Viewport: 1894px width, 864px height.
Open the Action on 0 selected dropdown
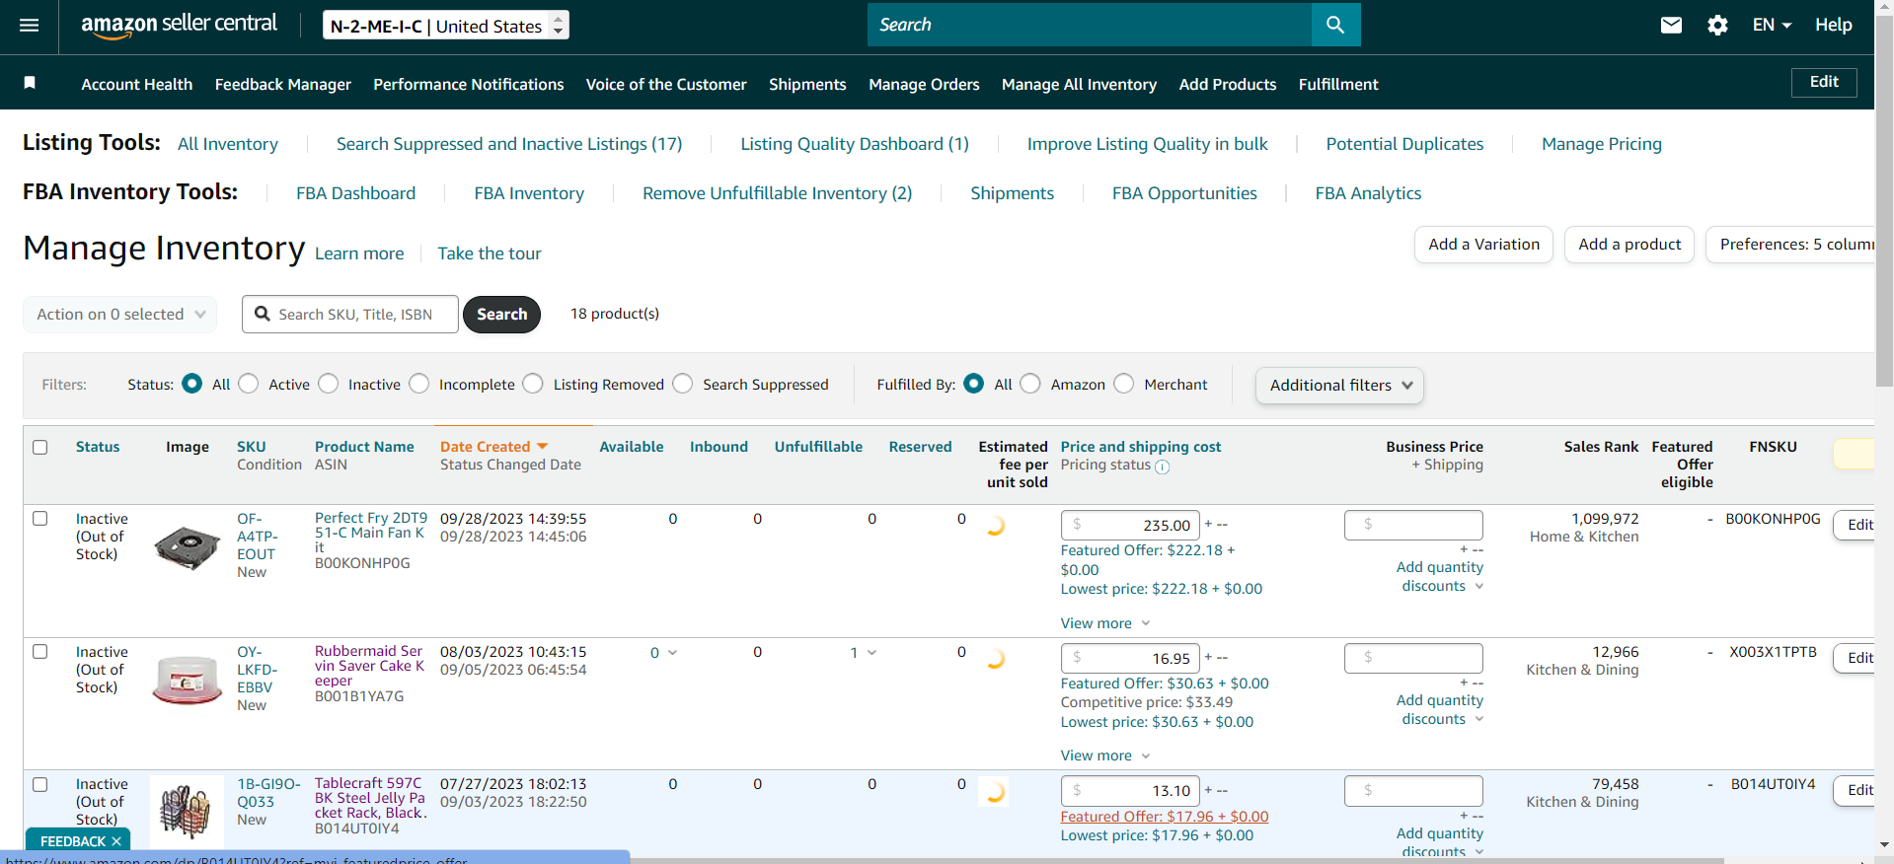pos(120,315)
